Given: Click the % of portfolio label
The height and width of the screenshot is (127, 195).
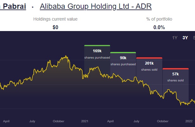Looking at the screenshot, I should coord(159,19).
